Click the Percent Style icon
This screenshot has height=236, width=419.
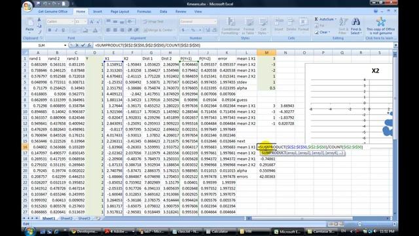pos(193,30)
